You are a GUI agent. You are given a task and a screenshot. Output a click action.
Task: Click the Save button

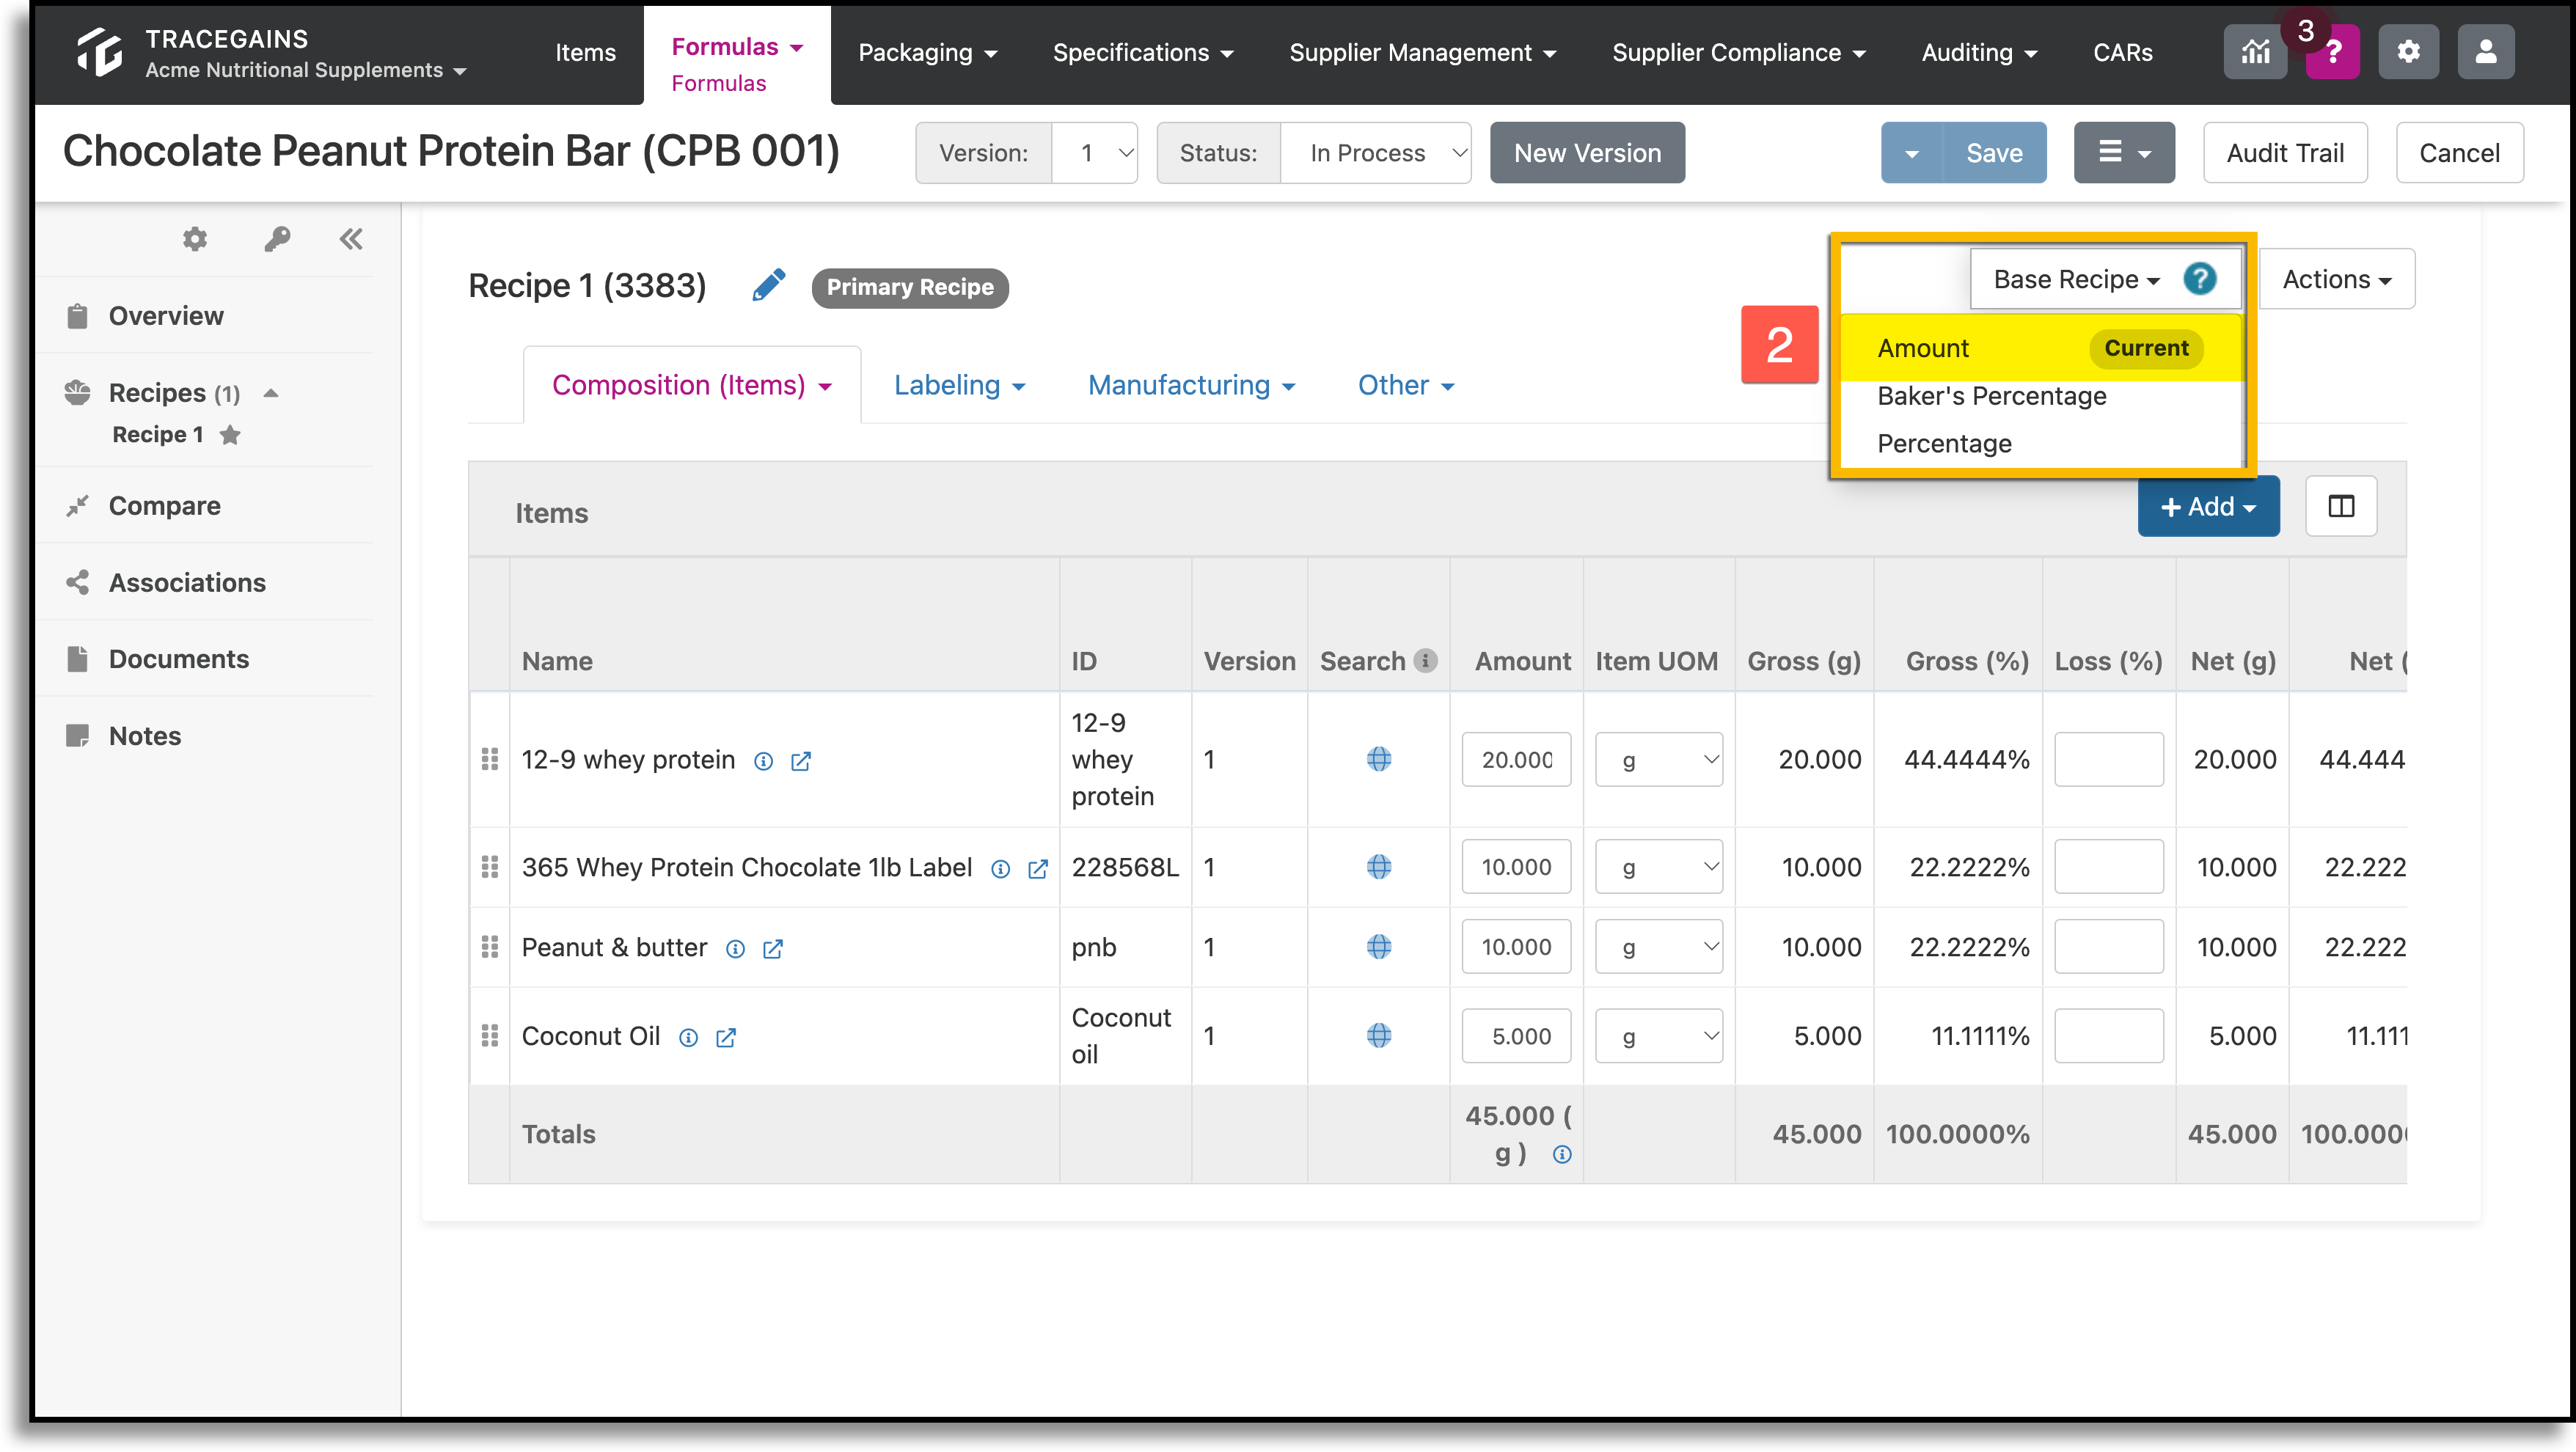tap(1994, 153)
